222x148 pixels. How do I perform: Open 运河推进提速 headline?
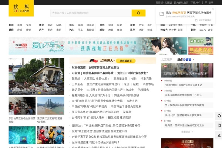(96, 142)
